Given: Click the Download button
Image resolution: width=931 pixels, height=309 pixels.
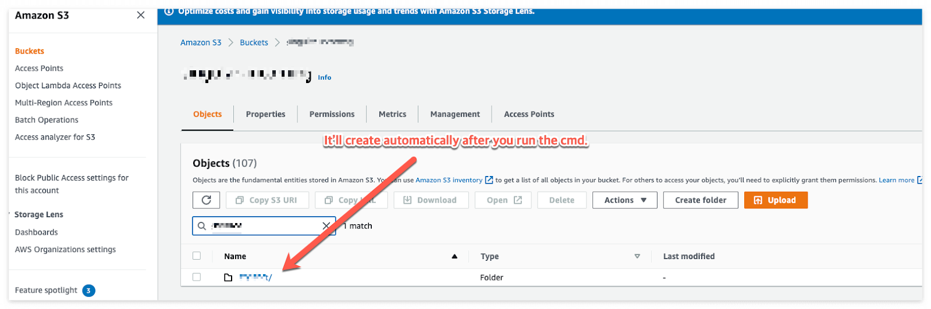Looking at the screenshot, I should pyautogui.click(x=431, y=200).
